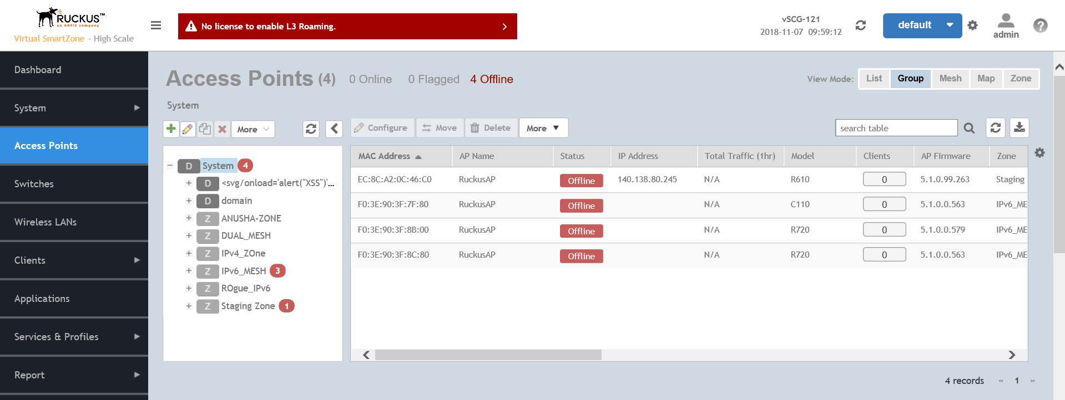Click the red X delete icon
Image resolution: width=1065 pixels, height=400 pixels.
point(222,129)
